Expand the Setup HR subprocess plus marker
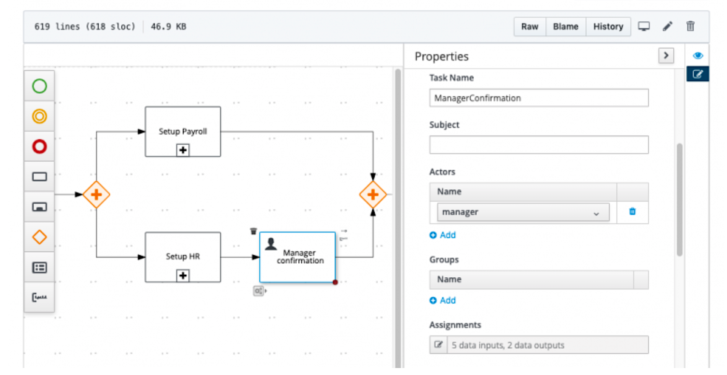This screenshot has width=727, height=375. point(183,276)
